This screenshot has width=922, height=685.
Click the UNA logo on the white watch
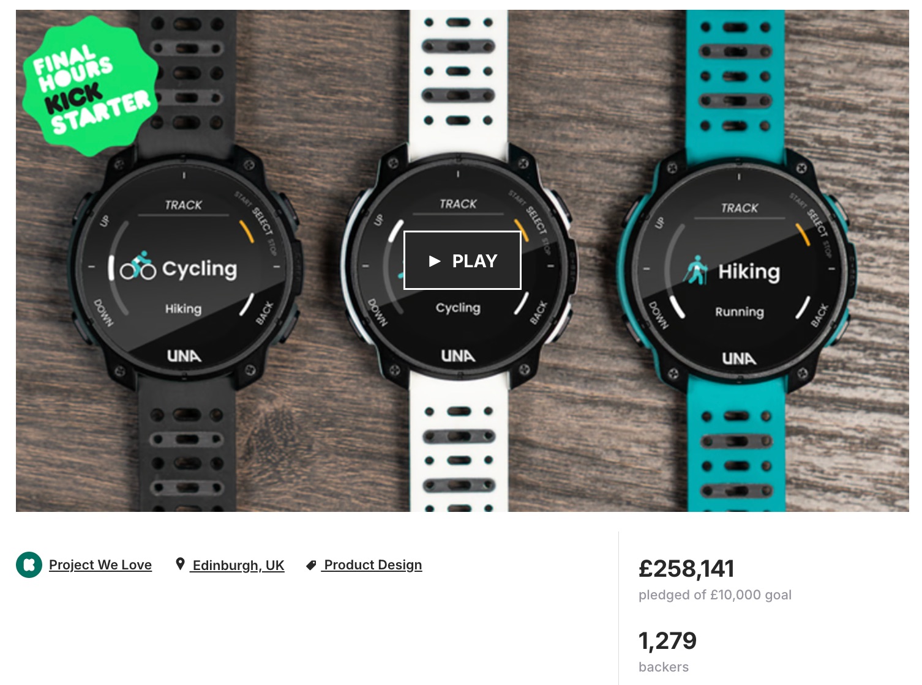point(458,355)
